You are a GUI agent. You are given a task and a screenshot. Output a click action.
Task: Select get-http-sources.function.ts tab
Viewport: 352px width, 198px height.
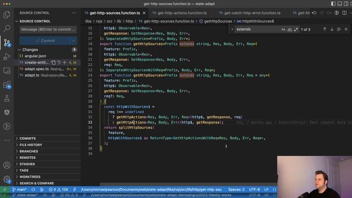click(115, 13)
